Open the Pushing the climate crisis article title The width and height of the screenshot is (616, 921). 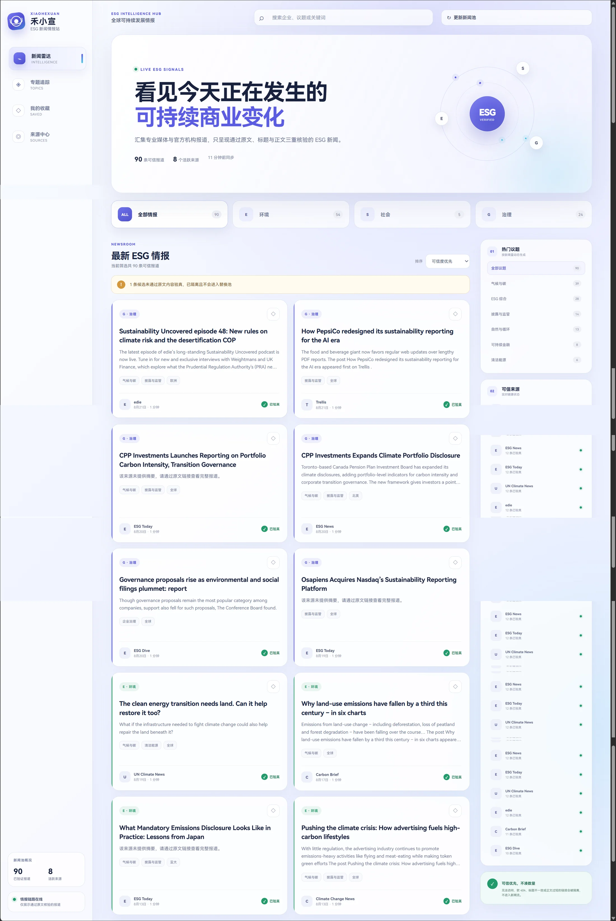[x=380, y=832]
